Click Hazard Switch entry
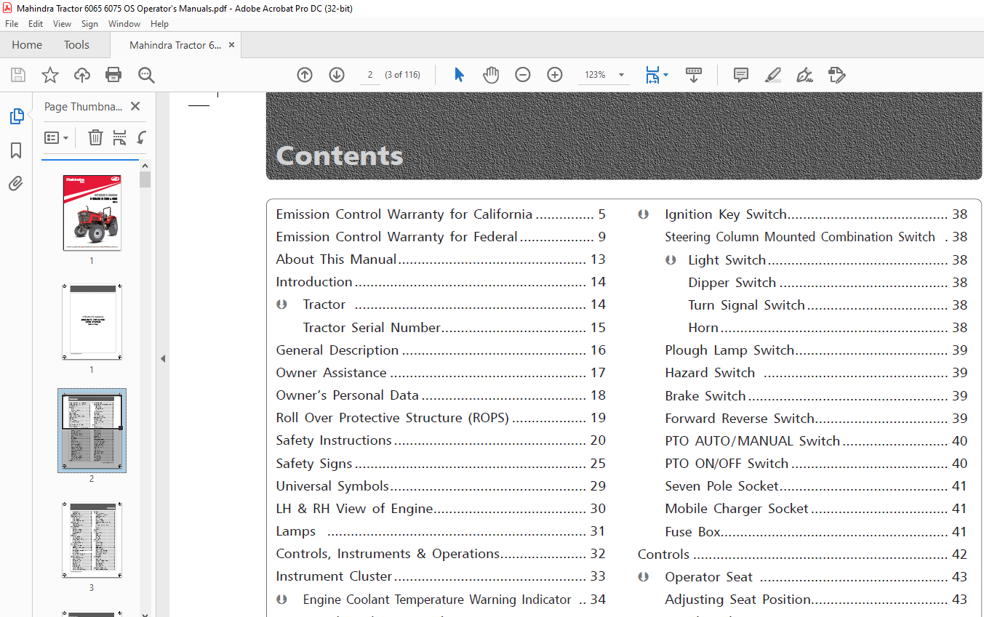This screenshot has width=984, height=617. tap(816, 373)
